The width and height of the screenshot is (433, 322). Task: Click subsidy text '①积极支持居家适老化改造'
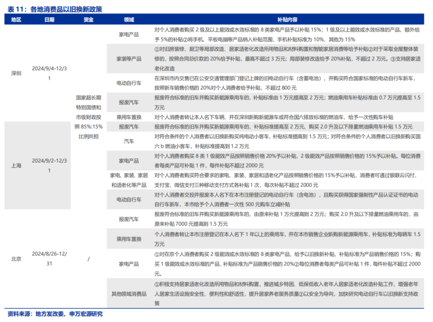point(184,284)
